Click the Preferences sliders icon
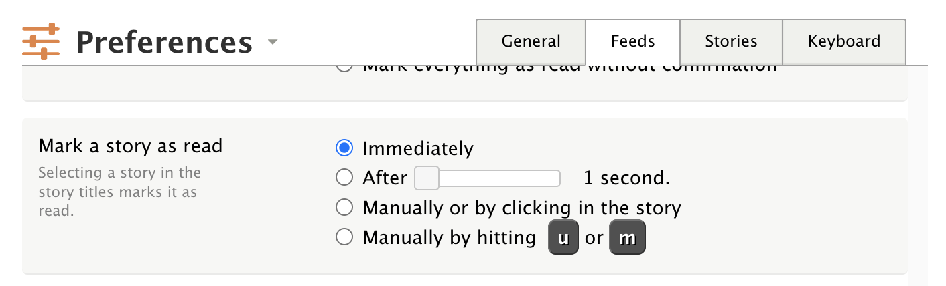 (41, 42)
